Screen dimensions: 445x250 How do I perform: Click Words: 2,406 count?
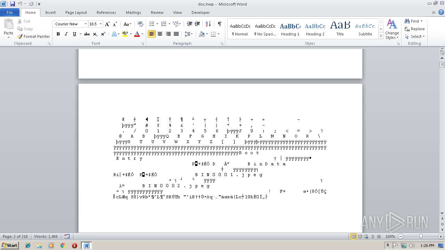coord(46,236)
